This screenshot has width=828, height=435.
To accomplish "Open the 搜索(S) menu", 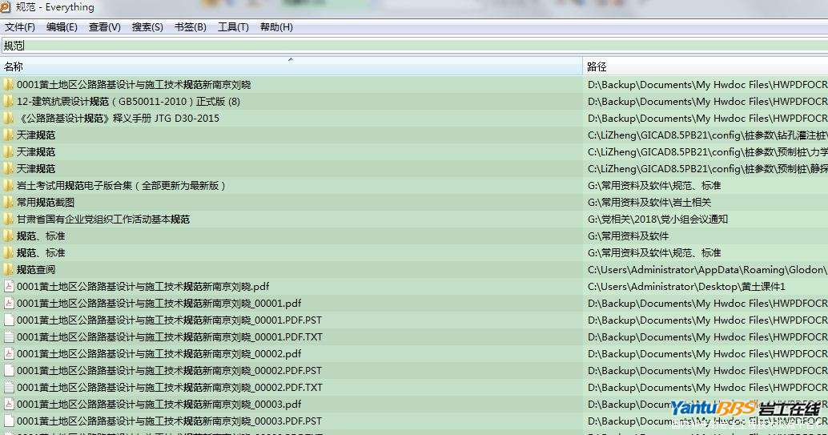I will coord(147,27).
